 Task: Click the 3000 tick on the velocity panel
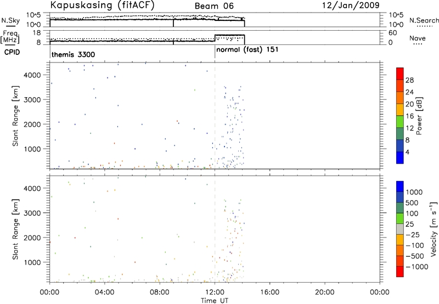click(32, 213)
